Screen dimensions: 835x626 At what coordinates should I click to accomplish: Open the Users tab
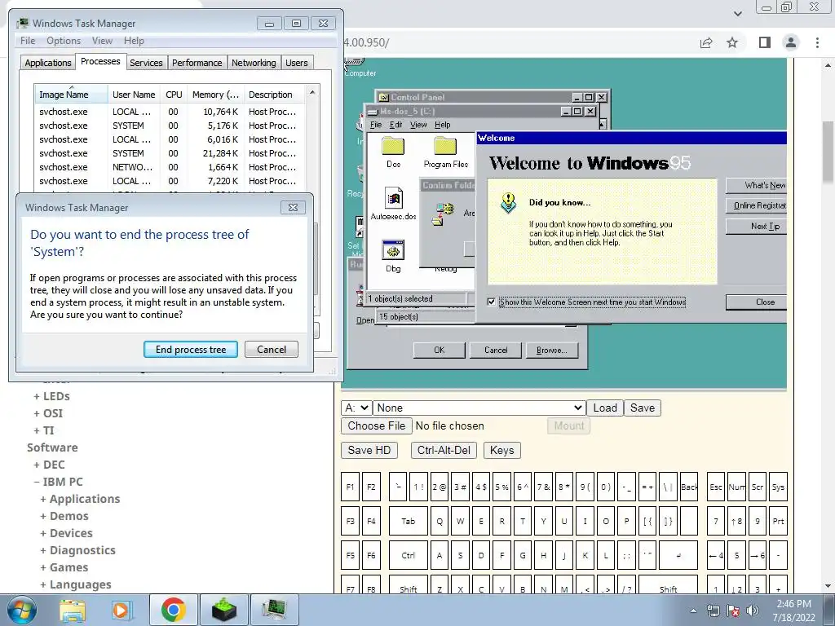tap(297, 63)
